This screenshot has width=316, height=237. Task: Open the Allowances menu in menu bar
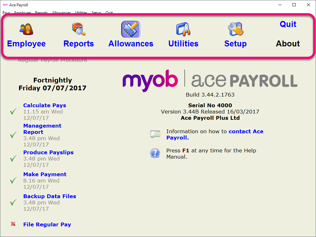pyautogui.click(x=61, y=13)
